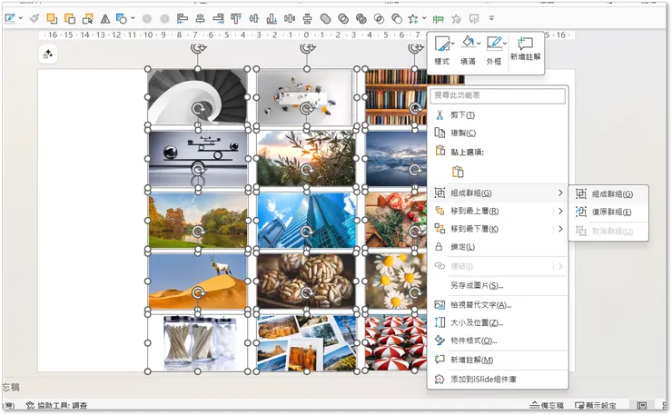Open the pen tool dropdown arrow at toolbar start

coord(21,18)
